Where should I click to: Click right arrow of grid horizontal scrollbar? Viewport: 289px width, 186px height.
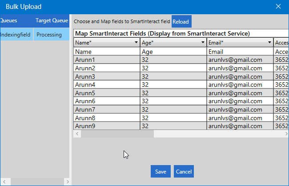[x=285, y=133]
